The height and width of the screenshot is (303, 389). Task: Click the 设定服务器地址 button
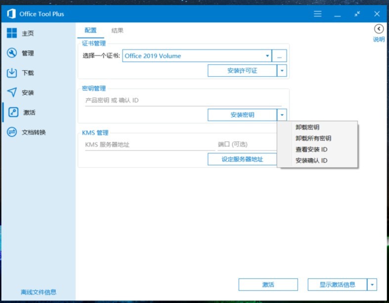[242, 159]
